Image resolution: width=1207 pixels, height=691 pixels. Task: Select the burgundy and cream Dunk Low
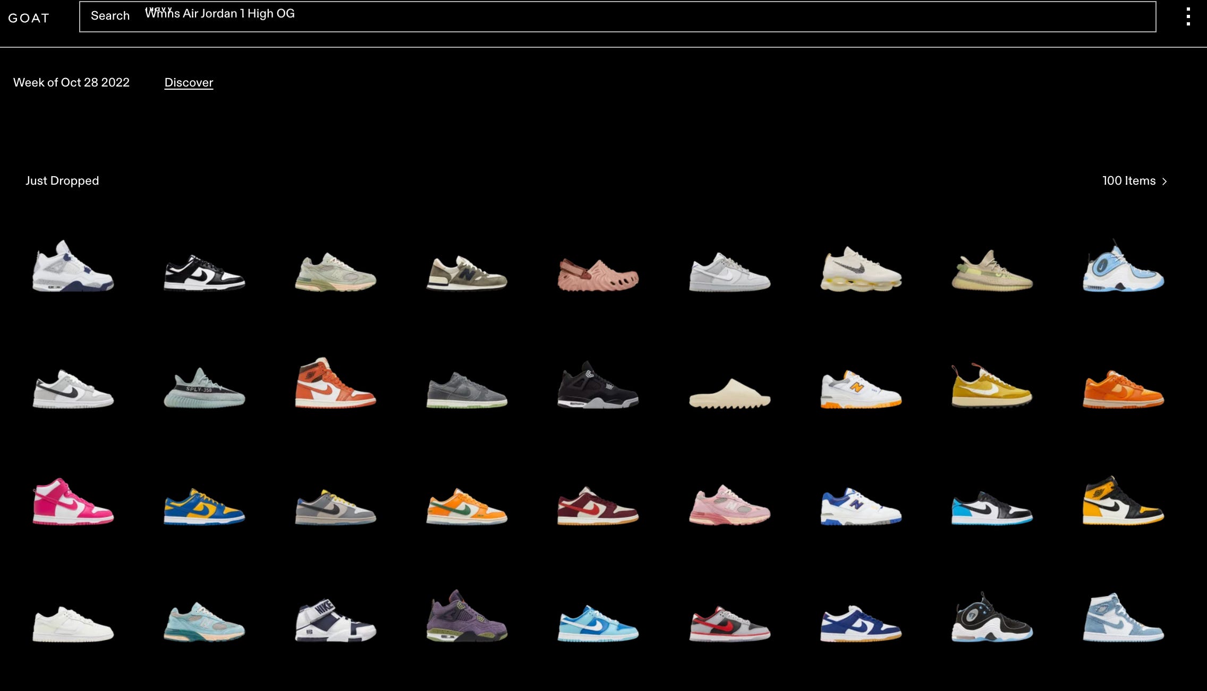598,506
